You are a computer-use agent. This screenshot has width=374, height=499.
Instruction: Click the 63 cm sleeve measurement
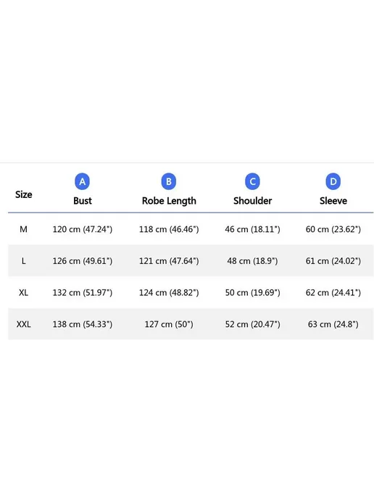(x=333, y=324)
